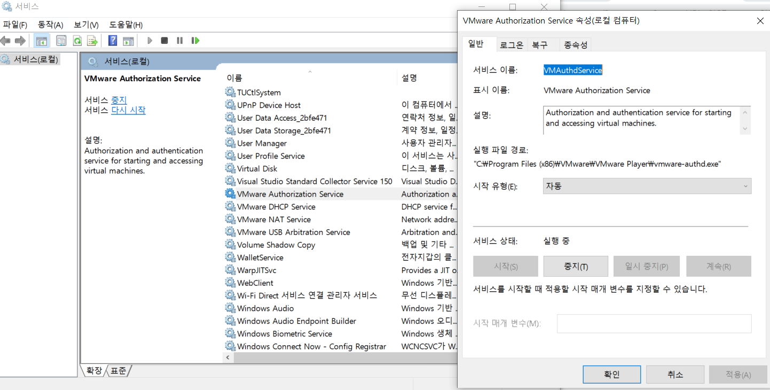
Task: Click the description box scroll down arrow
Action: click(745, 129)
